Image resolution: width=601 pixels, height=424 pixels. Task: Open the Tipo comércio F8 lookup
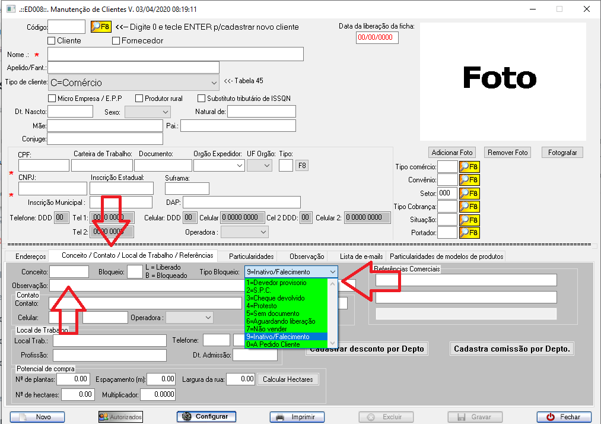point(469,167)
